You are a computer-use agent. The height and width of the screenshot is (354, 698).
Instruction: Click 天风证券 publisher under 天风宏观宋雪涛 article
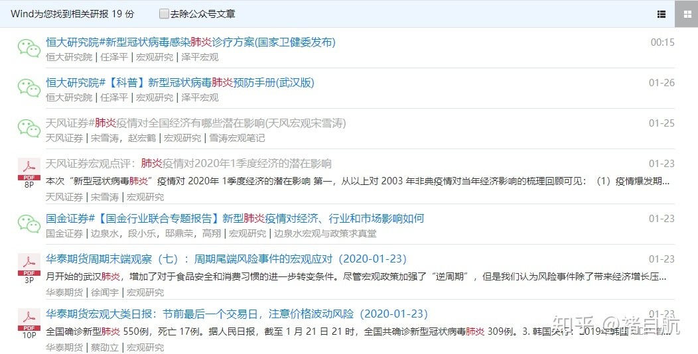click(x=64, y=139)
